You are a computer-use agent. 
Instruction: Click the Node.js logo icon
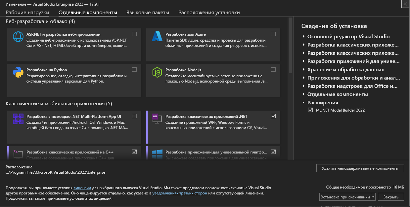pos(157,72)
